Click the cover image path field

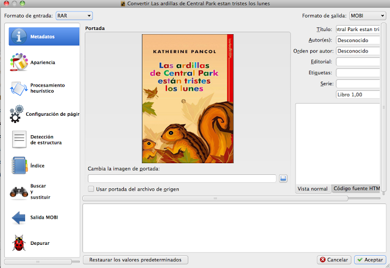pos(182,178)
